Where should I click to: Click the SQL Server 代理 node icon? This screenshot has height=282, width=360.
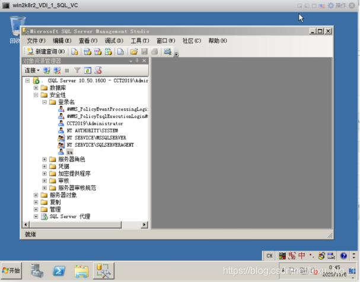pos(44,216)
